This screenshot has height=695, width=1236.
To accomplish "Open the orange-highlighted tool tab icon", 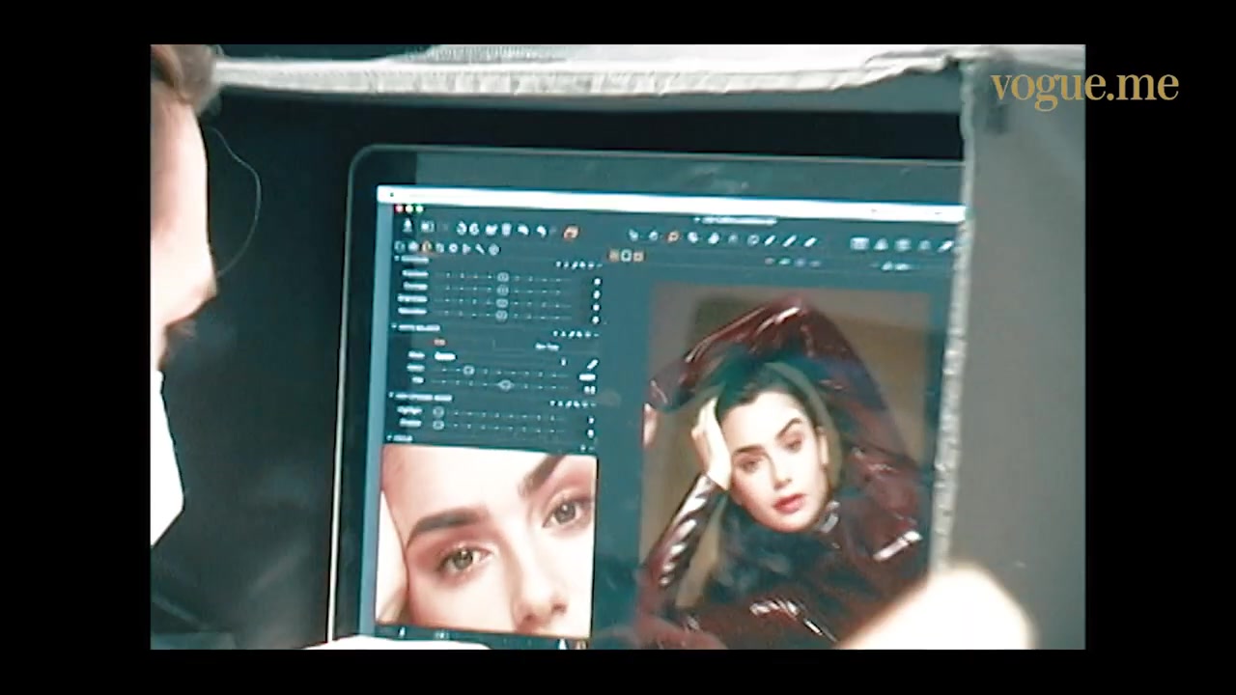I will pos(426,247).
